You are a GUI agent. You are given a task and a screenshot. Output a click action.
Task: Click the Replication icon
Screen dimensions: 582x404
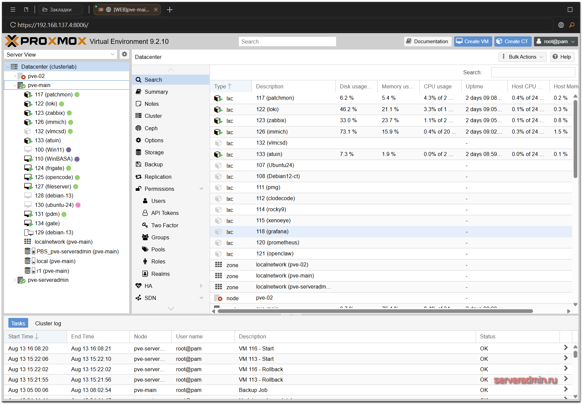point(139,177)
